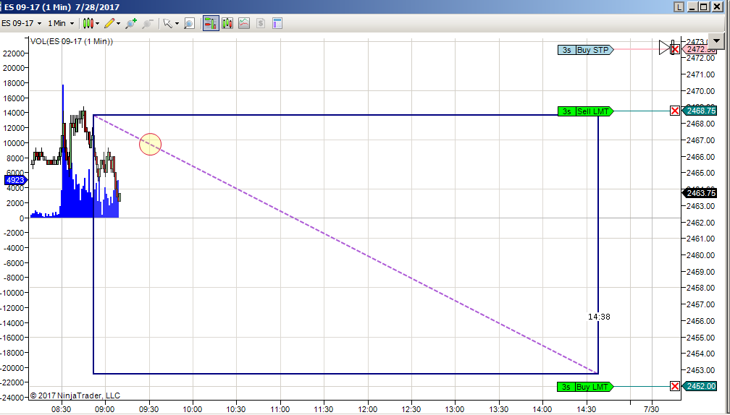The height and width of the screenshot is (415, 730).
Task: Click the © 2017 NinjaTrader, LLC text
Action: tap(75, 396)
